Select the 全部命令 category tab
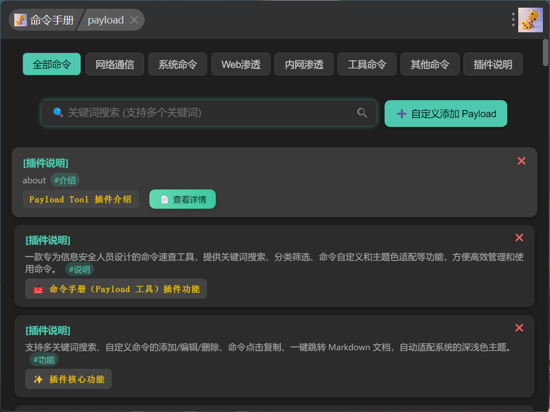 [x=52, y=64]
